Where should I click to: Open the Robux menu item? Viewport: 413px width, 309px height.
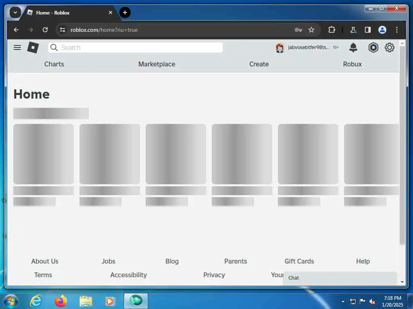tap(352, 64)
